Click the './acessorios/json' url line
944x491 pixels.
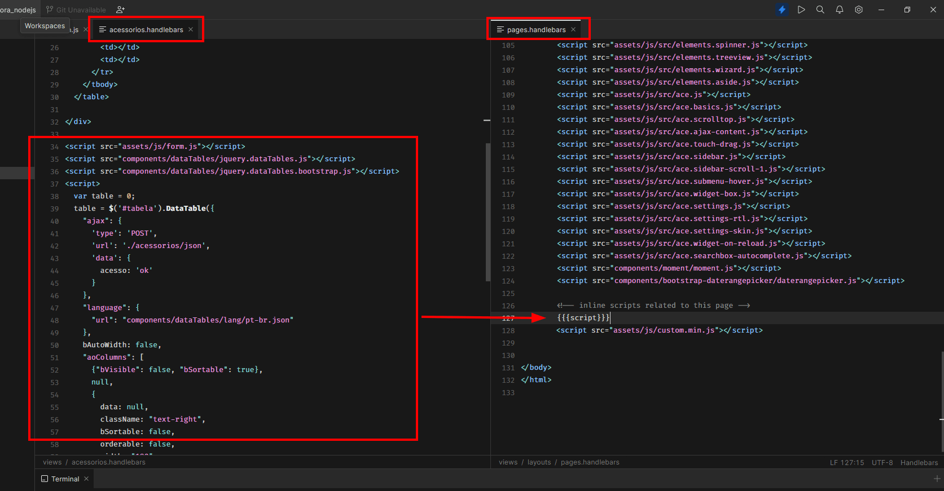151,246
